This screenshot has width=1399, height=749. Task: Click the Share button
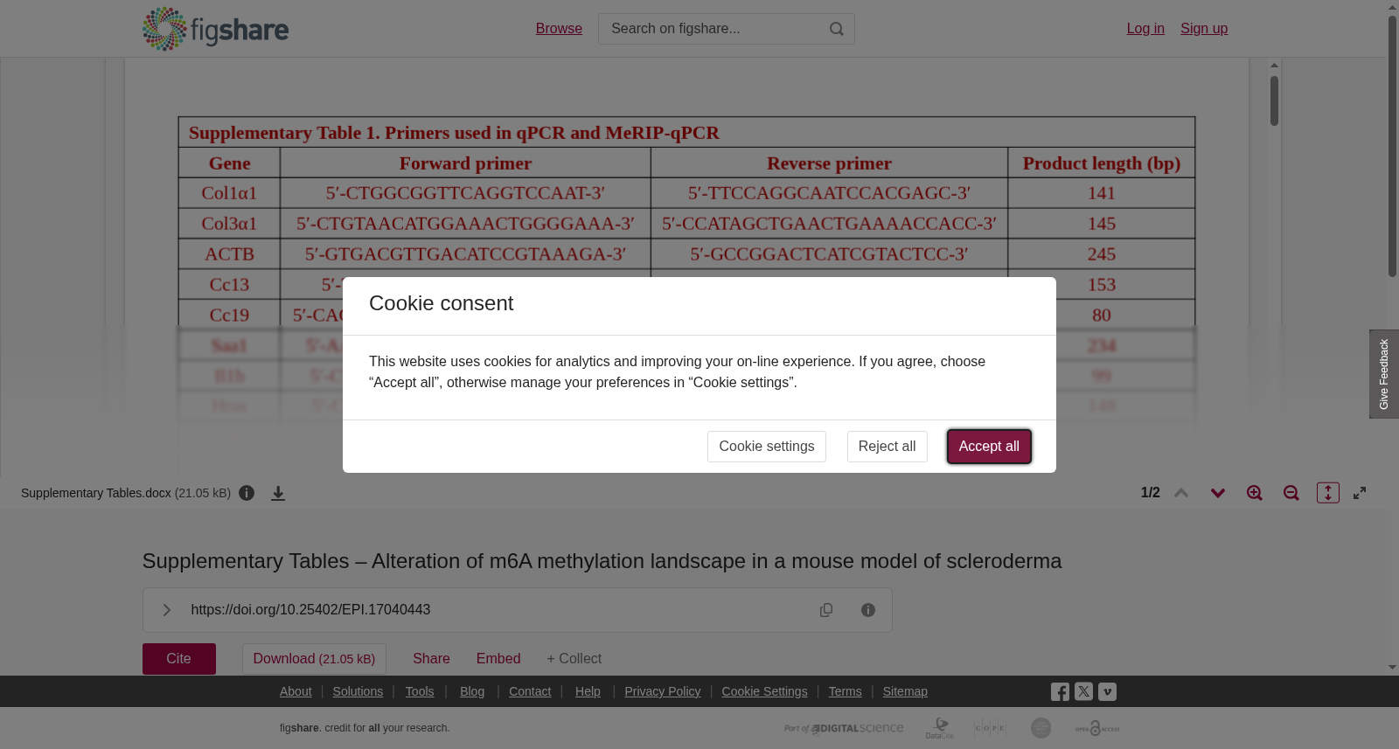click(431, 659)
